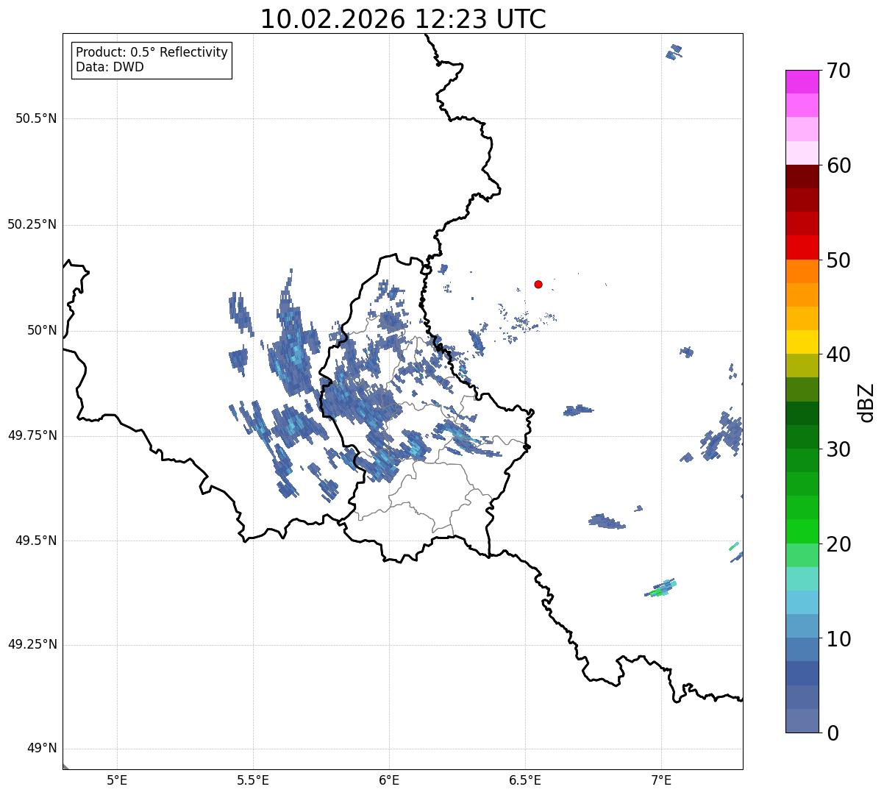Viewport: 884px width, 795px height.
Task: Click the small radar echo at the top right near 7°E
Action: 674,51
